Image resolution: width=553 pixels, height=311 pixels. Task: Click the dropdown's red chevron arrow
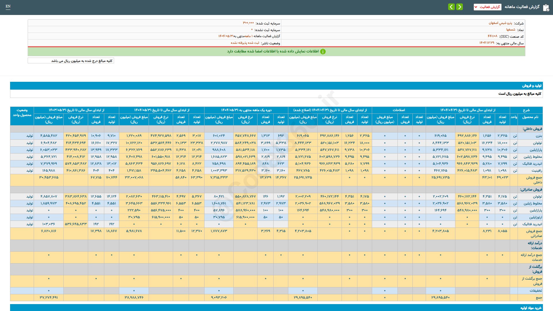476,7
